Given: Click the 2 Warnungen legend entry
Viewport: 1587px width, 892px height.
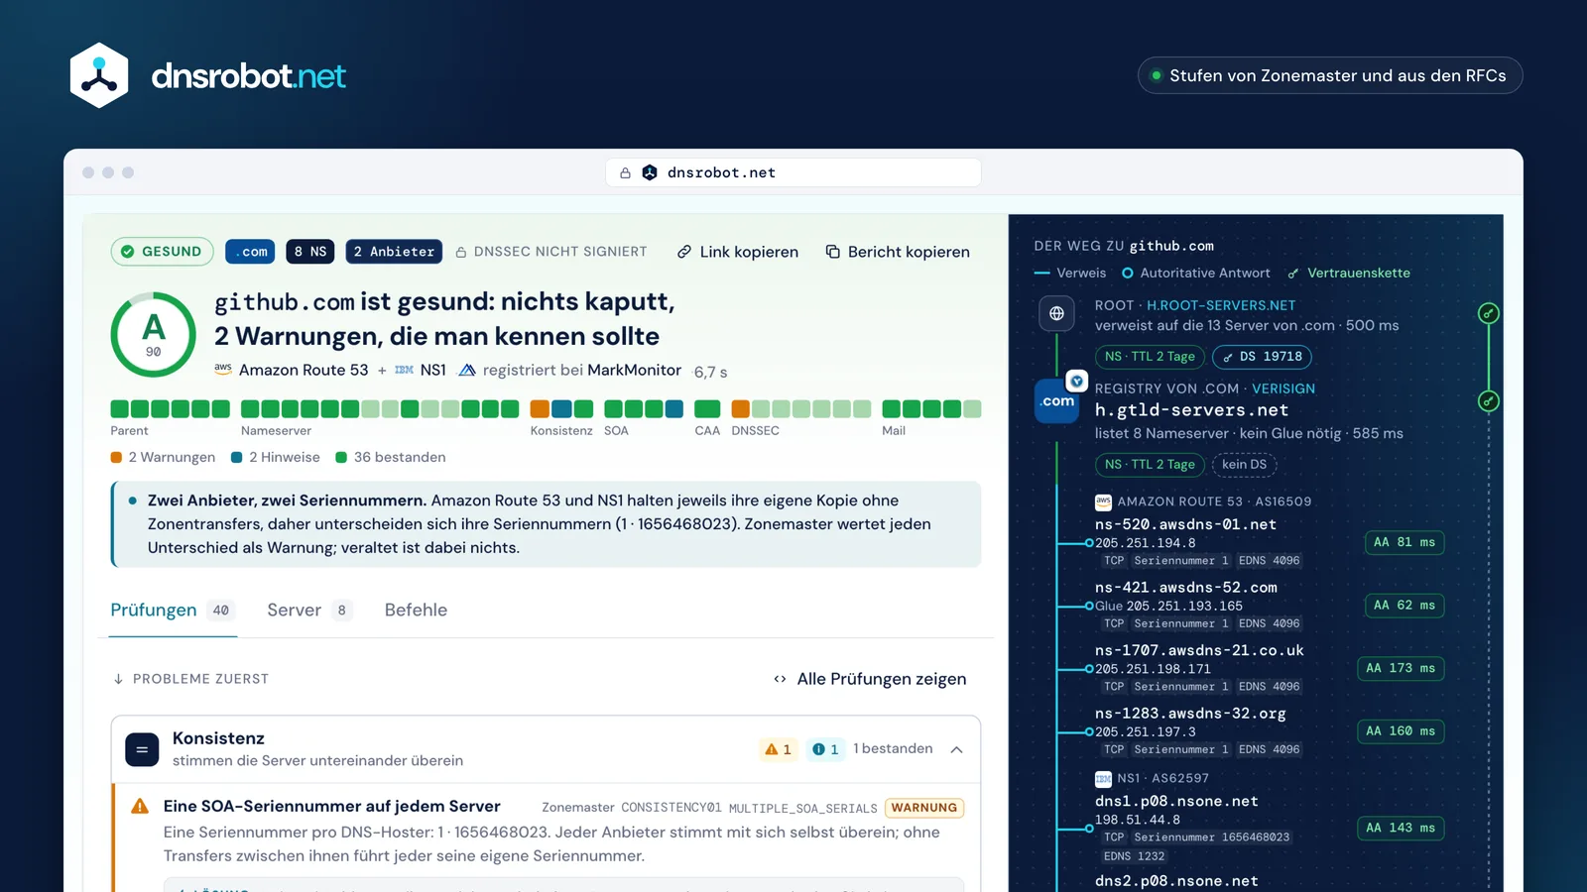Looking at the screenshot, I should tap(163, 457).
